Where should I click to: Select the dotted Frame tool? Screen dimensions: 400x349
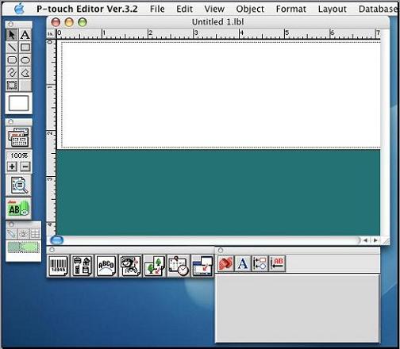[x=12, y=86]
